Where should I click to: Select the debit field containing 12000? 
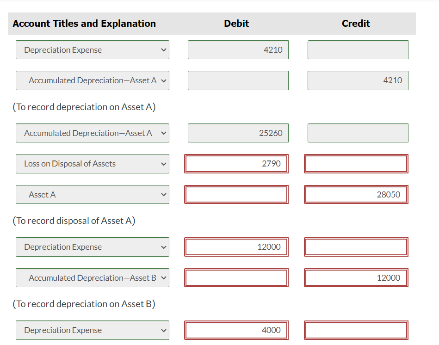pos(236,247)
